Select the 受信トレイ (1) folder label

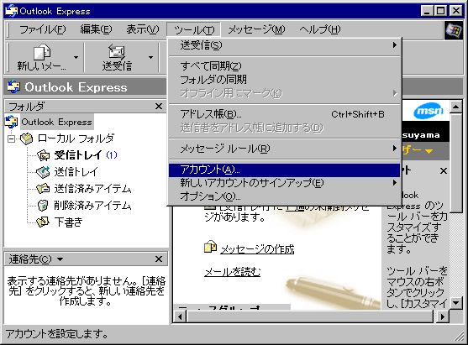click(86, 155)
